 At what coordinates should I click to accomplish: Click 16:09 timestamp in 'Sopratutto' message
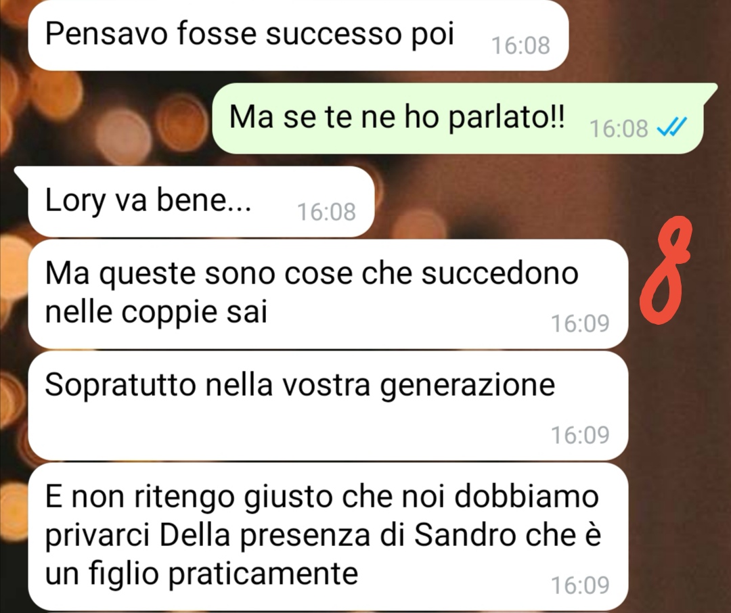581,435
